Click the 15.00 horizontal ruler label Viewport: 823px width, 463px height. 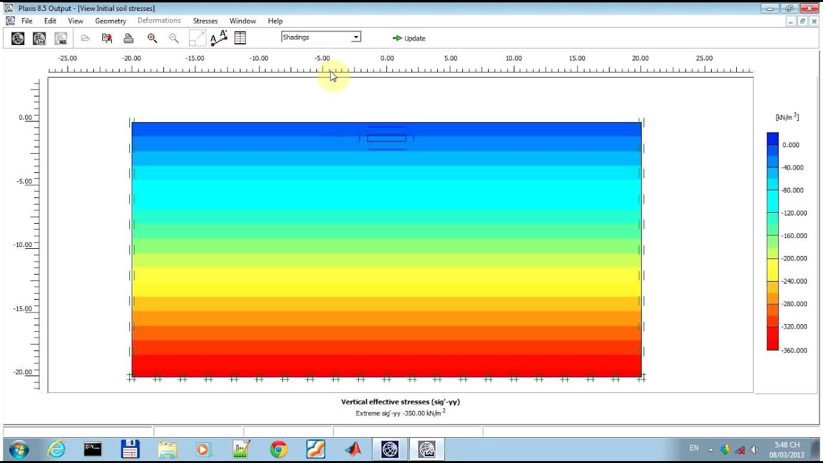point(577,58)
